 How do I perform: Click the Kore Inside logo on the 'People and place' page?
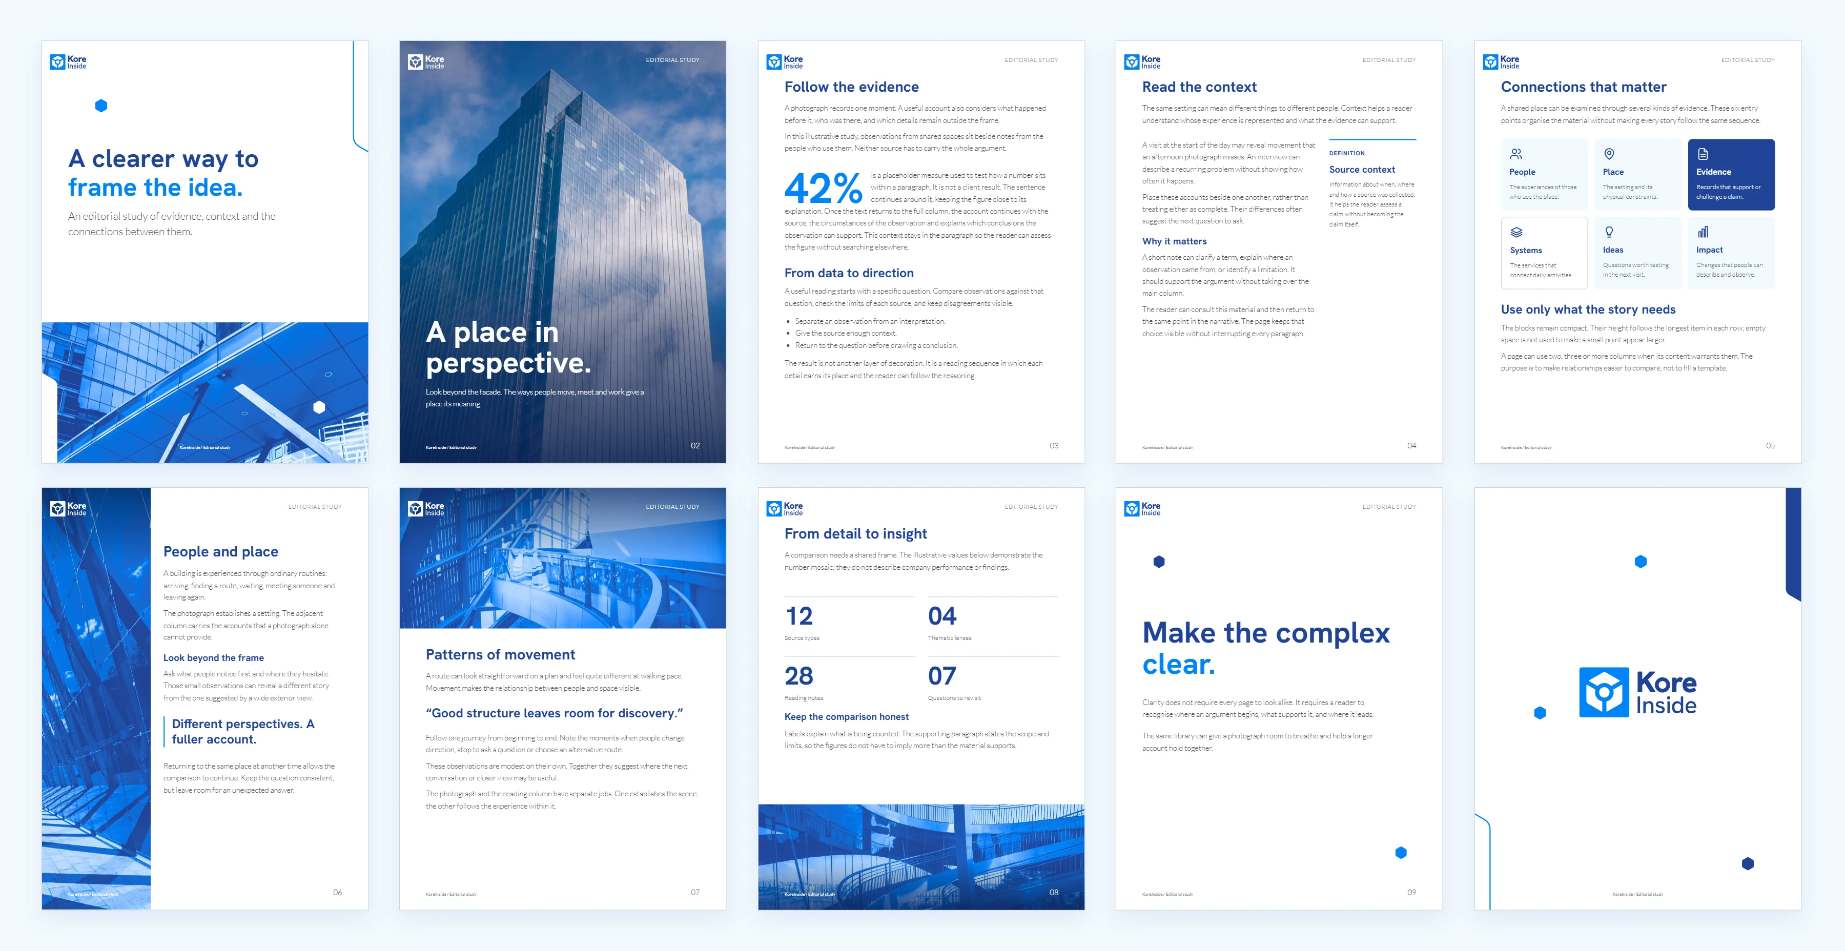(68, 509)
